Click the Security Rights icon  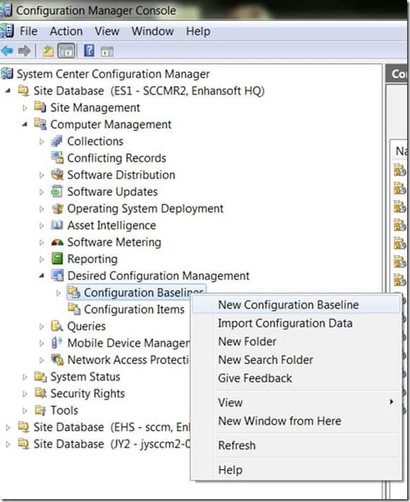click(x=40, y=393)
